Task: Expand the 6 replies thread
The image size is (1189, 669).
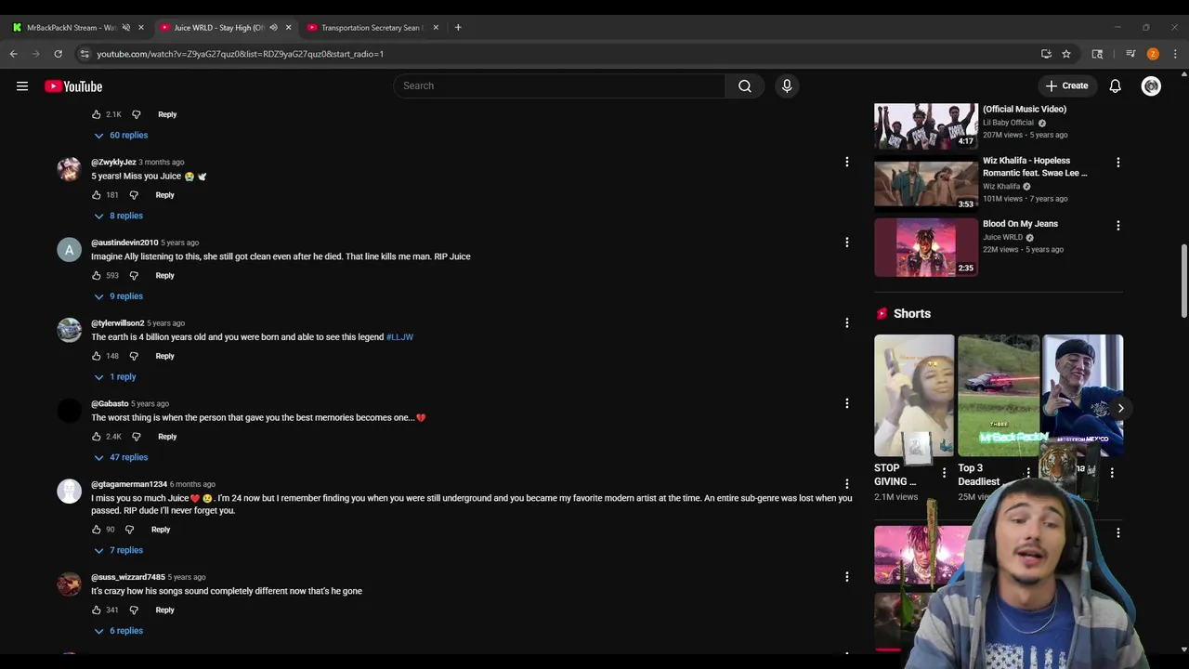Action: (118, 631)
